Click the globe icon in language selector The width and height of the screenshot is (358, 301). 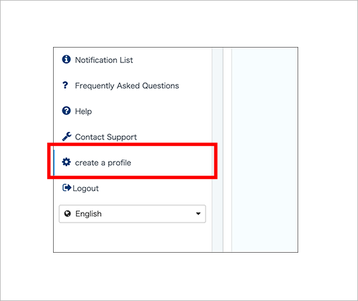point(67,214)
